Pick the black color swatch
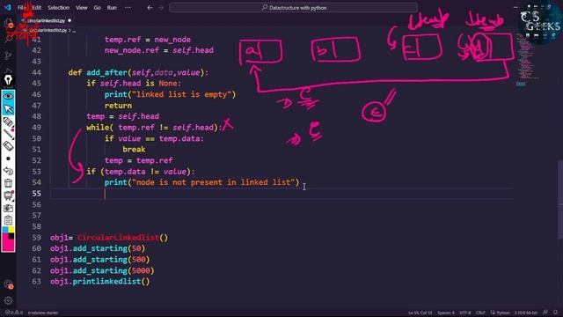 (11, 236)
